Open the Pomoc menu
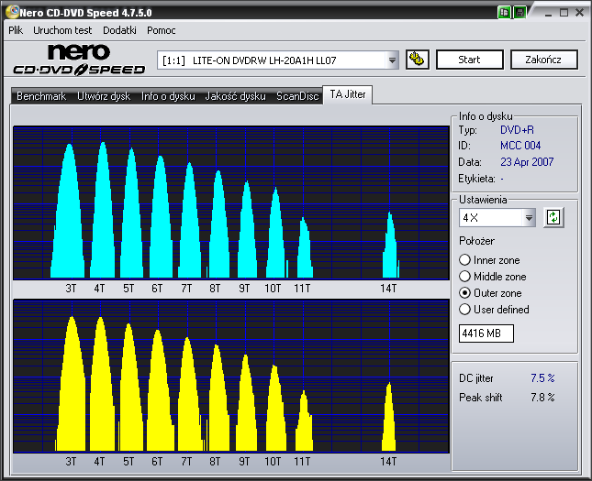The width and height of the screenshot is (592, 481). 162,30
